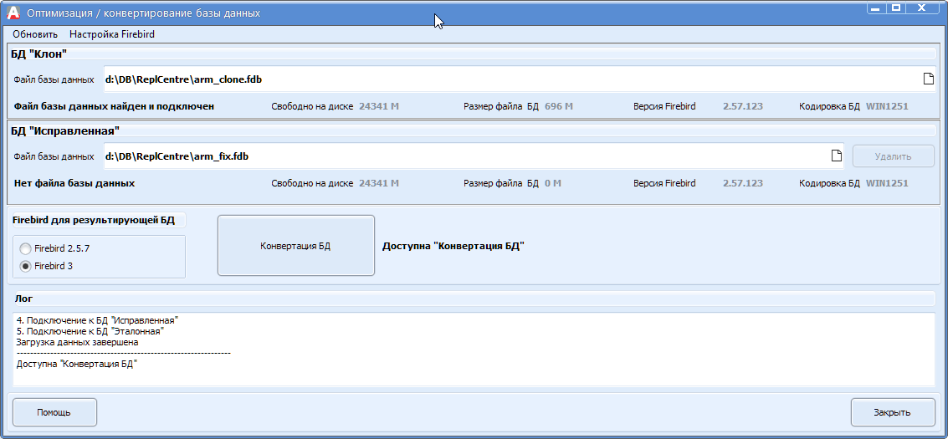Open the Настройка Firebird menu
The image size is (948, 439).
[x=112, y=34]
